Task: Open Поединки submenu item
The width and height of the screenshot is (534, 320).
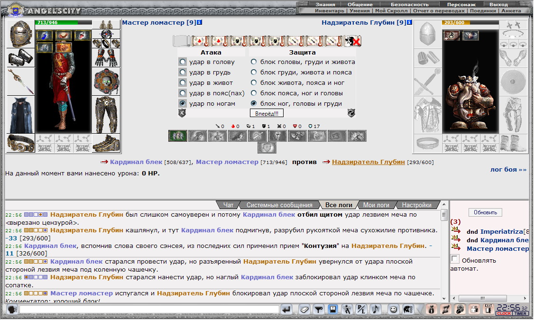Action: point(483,10)
